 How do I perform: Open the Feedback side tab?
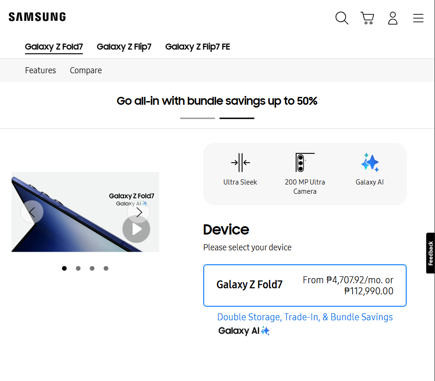pyautogui.click(x=430, y=253)
